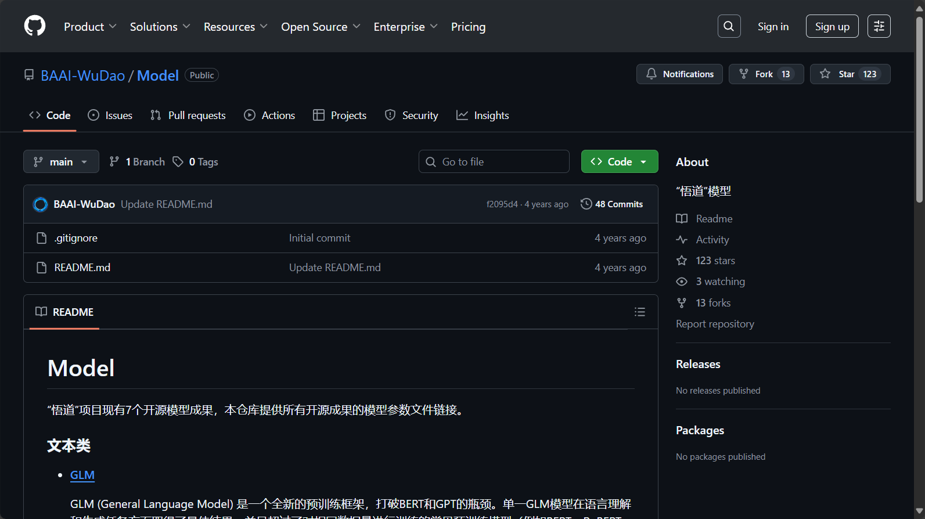
Task: Switch to the Issues tab
Action: (x=110, y=116)
